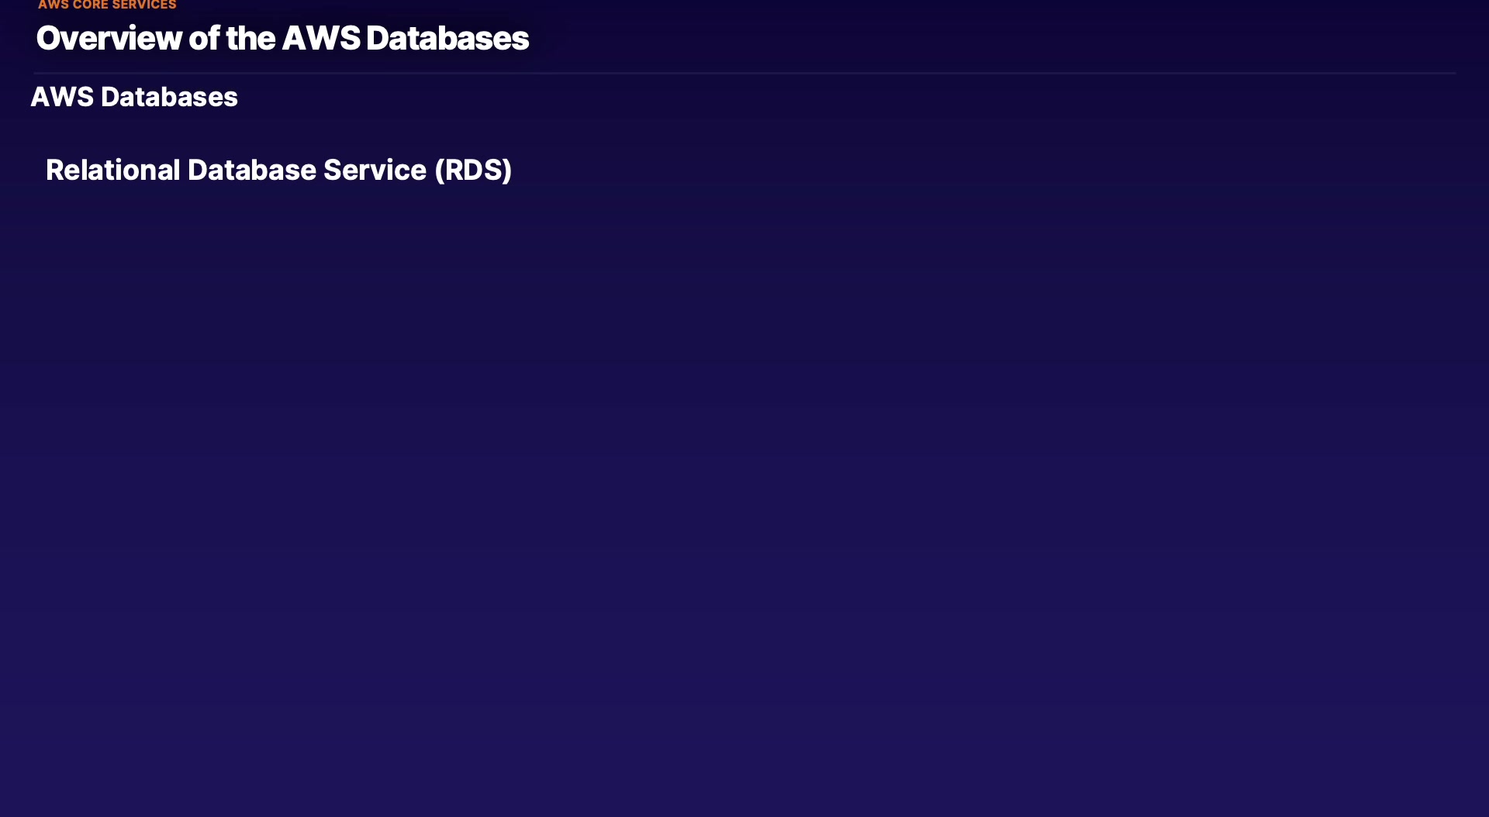Viewport: 1489px width, 817px height.
Task: Click the orange AWS CORE SERVICES label
Action: (107, 5)
